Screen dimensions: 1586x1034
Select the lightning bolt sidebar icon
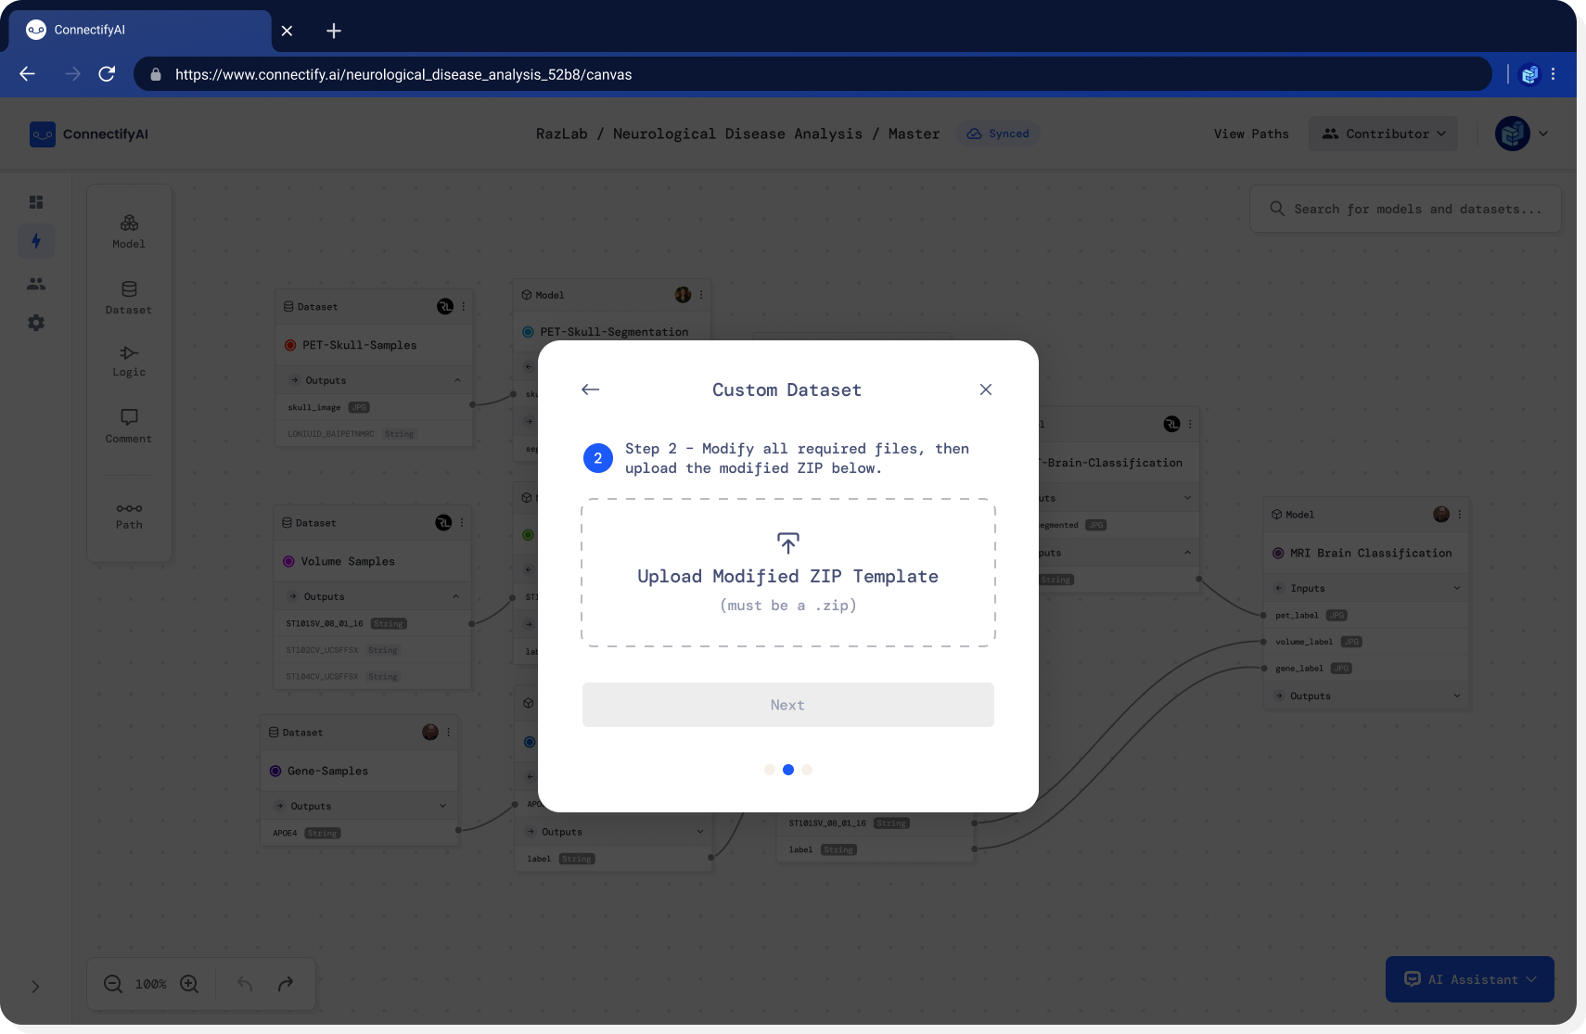[36, 241]
